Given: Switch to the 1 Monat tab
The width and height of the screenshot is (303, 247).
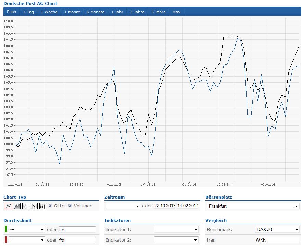Looking at the screenshot, I should [72, 12].
